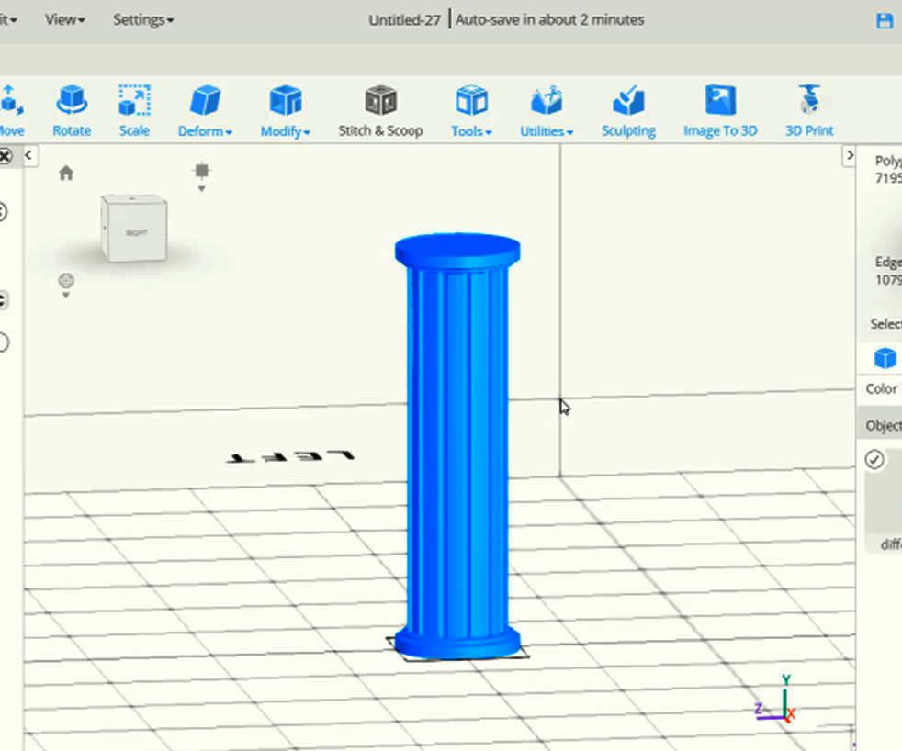Open the Settings menu
Image resolution: width=902 pixels, height=751 pixels.
pyautogui.click(x=142, y=18)
